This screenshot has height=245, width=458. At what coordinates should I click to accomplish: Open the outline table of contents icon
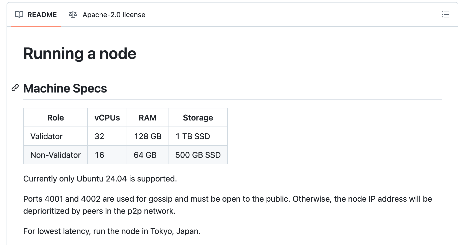click(x=445, y=15)
